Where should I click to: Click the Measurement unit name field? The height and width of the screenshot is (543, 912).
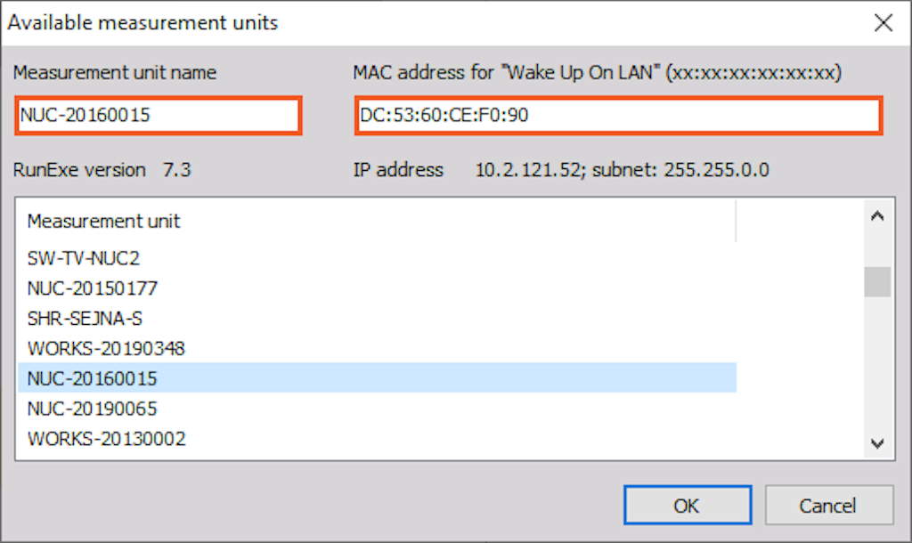pyautogui.click(x=159, y=115)
